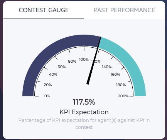Click the 20% scale label
The image size is (167, 140).
pyautogui.click(x=48, y=85)
